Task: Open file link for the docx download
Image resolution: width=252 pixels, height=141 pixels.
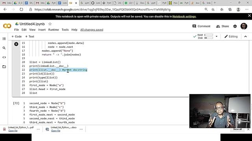Action: 56,130
